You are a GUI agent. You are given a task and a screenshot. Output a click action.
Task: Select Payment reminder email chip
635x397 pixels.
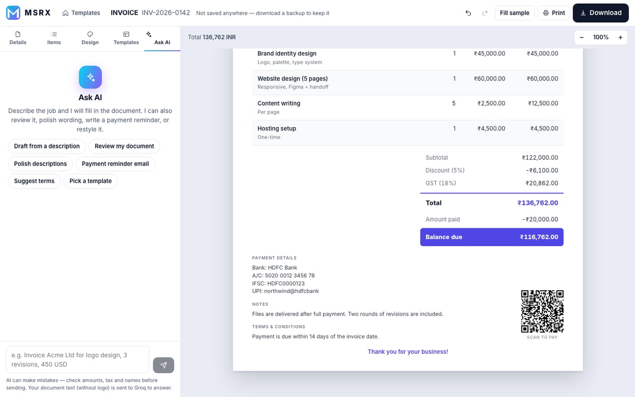115,164
